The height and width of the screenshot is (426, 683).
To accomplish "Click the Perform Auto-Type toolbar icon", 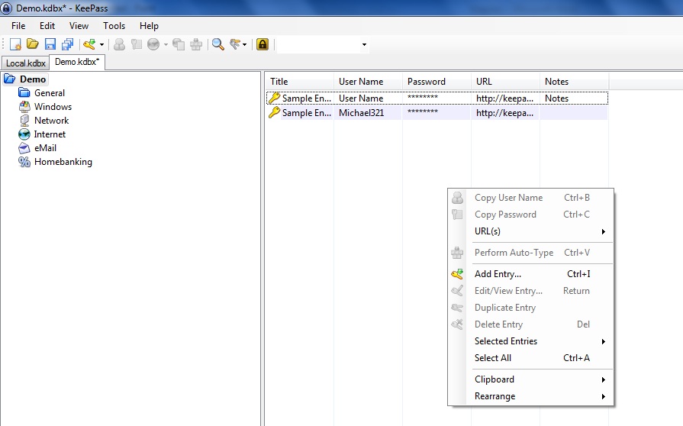I will pos(196,44).
